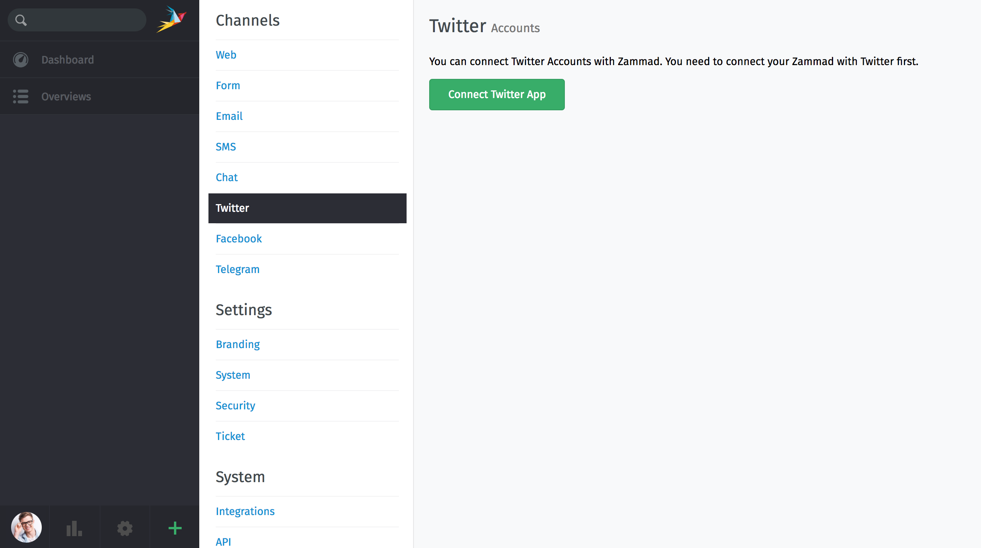Select the Form channel
This screenshot has height=548, width=981.
[x=228, y=85]
